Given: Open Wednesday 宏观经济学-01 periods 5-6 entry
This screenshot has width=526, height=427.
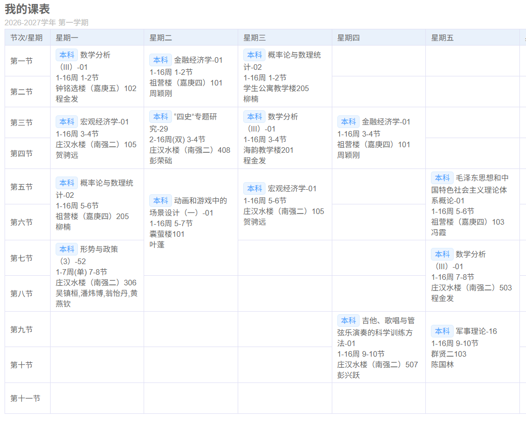Looking at the screenshot, I should click(x=285, y=204).
